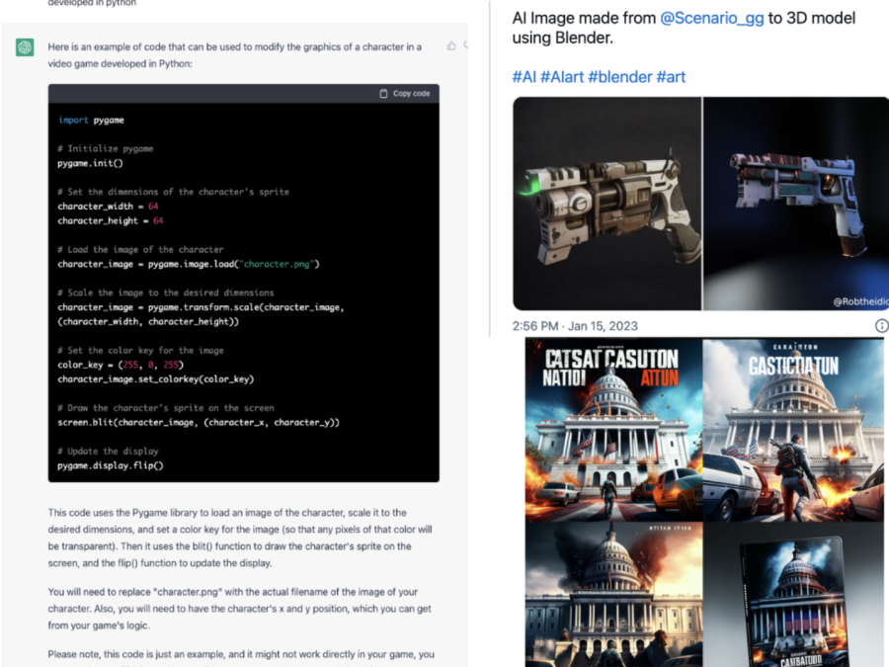
Task: Click the Copy code button
Action: pyautogui.click(x=405, y=94)
